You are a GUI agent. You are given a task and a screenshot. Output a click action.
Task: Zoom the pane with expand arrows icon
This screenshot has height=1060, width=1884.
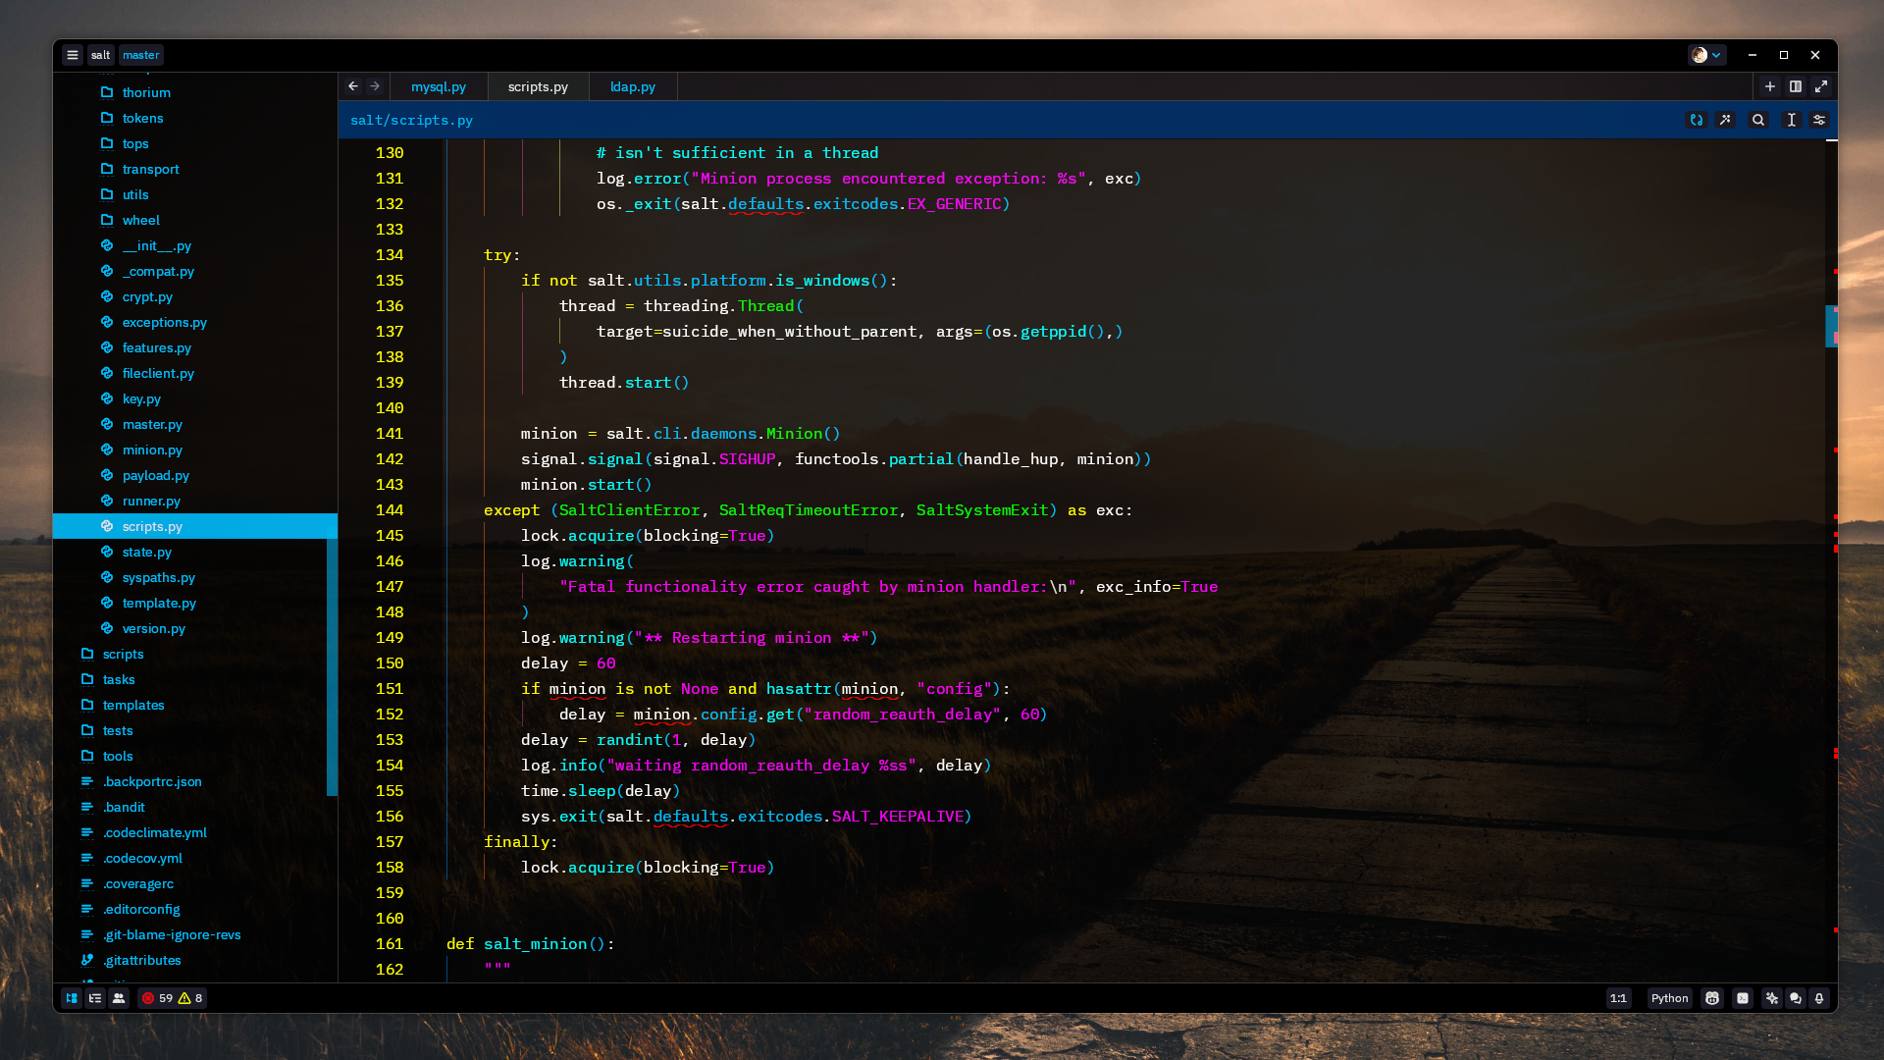pos(1821,86)
